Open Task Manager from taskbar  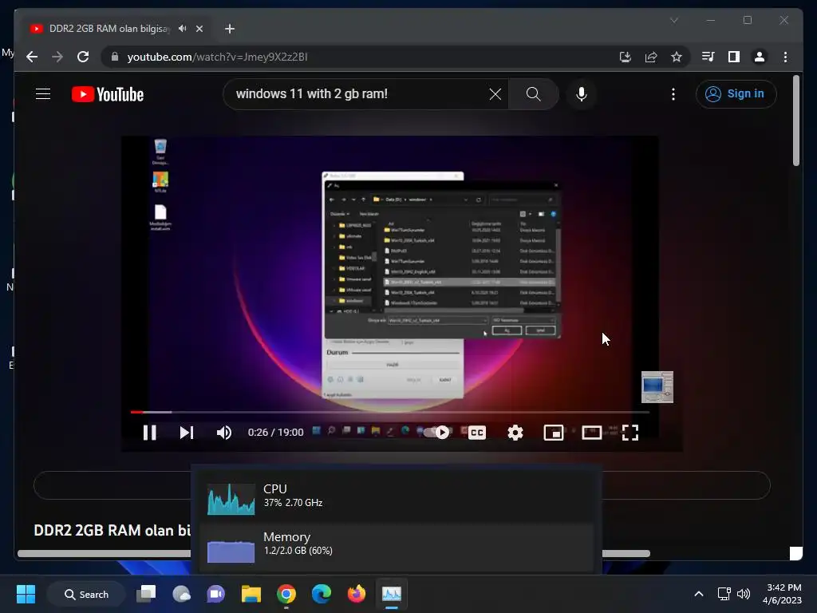click(x=391, y=594)
